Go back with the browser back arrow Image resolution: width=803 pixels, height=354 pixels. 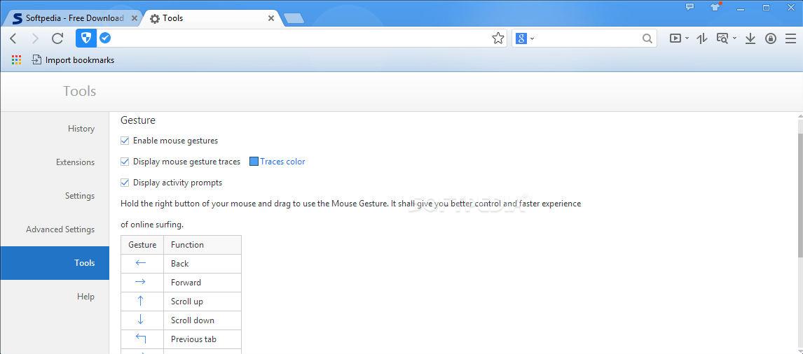pos(14,38)
